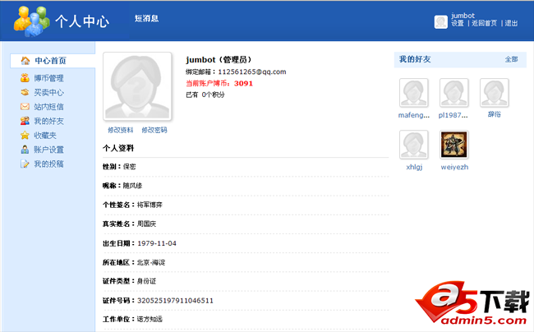
Task: Click friend name xhlgj
Action: coord(414,167)
